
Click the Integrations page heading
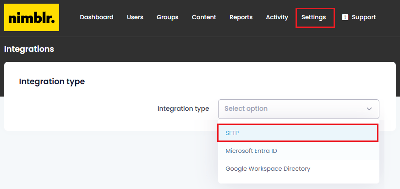[29, 49]
